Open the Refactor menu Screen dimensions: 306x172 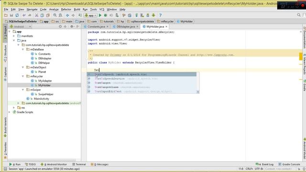66,10
